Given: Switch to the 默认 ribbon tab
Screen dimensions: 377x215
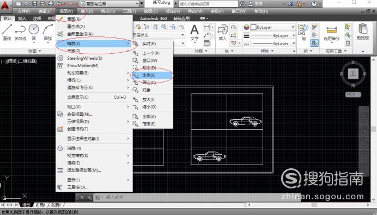Looking at the screenshot, I should [7, 18].
